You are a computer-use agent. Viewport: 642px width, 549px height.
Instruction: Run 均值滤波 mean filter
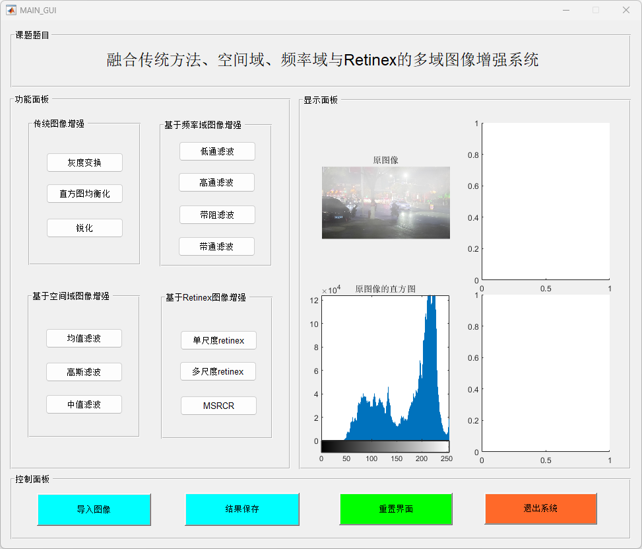pos(84,338)
